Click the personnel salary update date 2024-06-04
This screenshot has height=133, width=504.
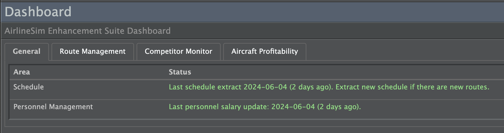click(293, 107)
